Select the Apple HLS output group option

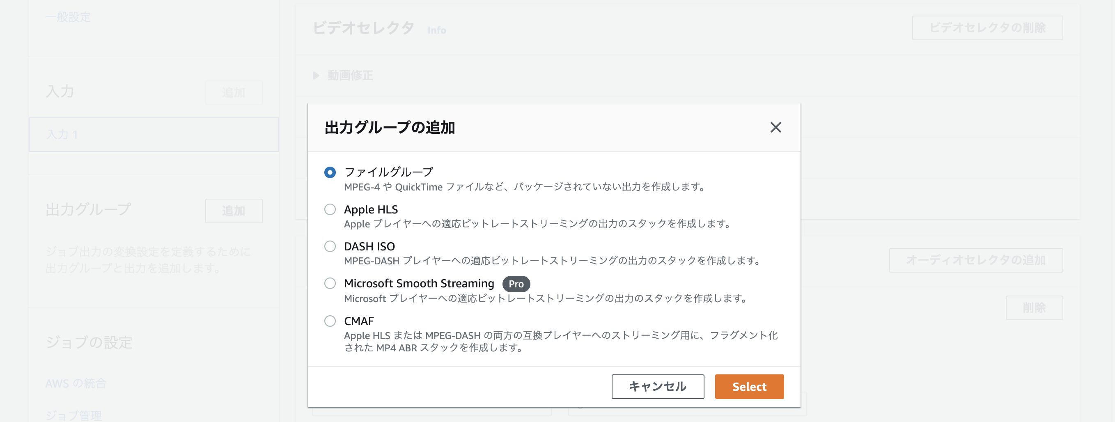click(x=330, y=210)
